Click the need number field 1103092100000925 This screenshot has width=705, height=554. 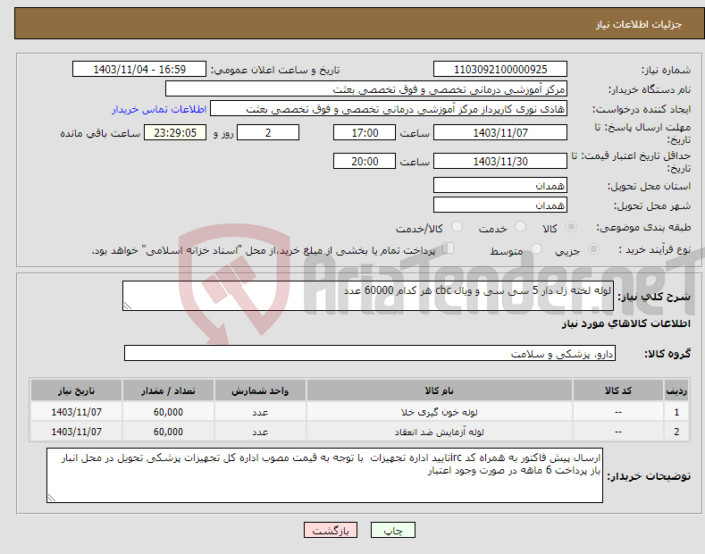500,70
